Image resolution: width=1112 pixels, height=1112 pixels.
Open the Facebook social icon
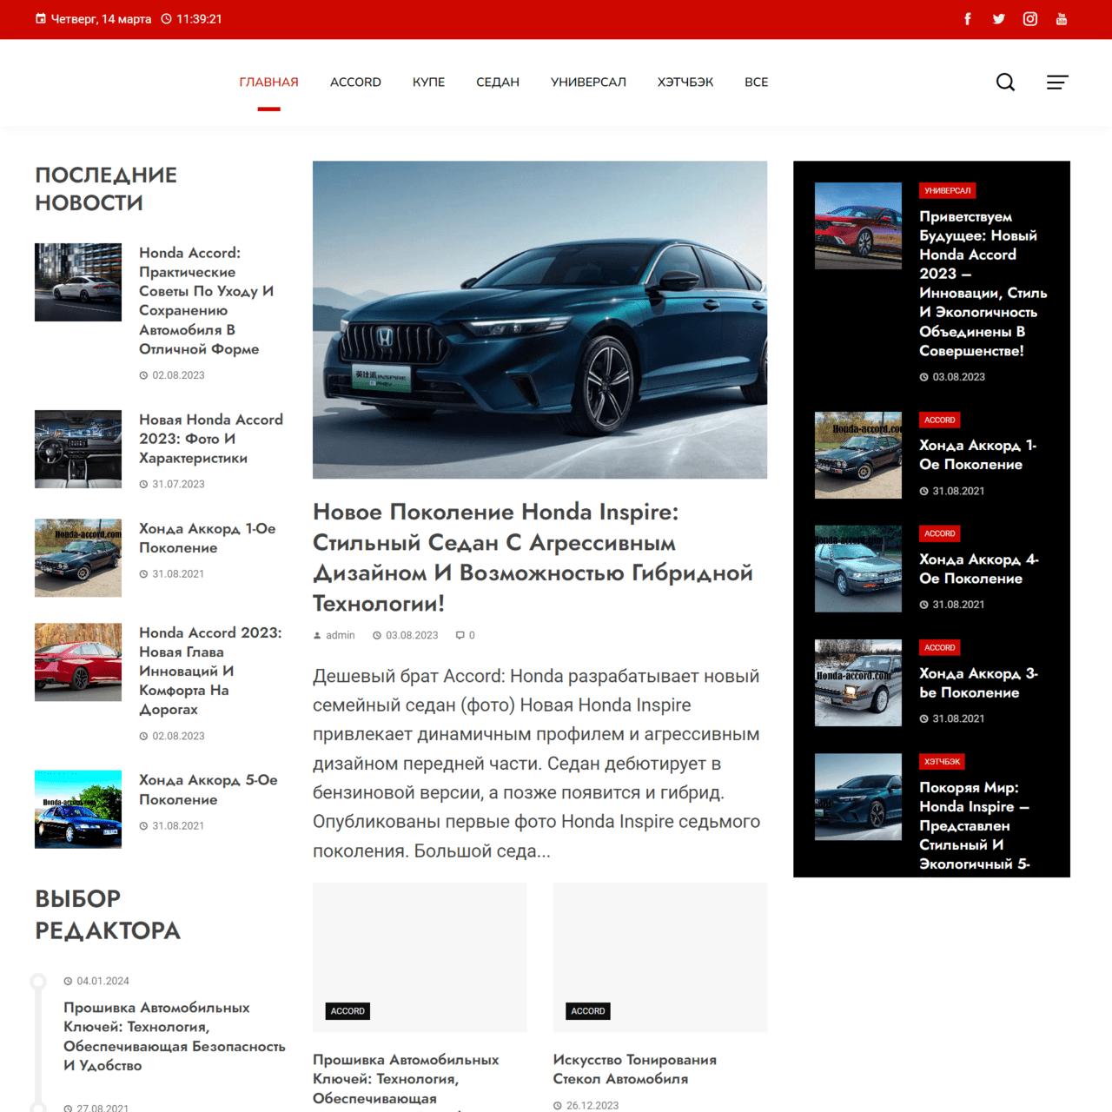[968, 19]
